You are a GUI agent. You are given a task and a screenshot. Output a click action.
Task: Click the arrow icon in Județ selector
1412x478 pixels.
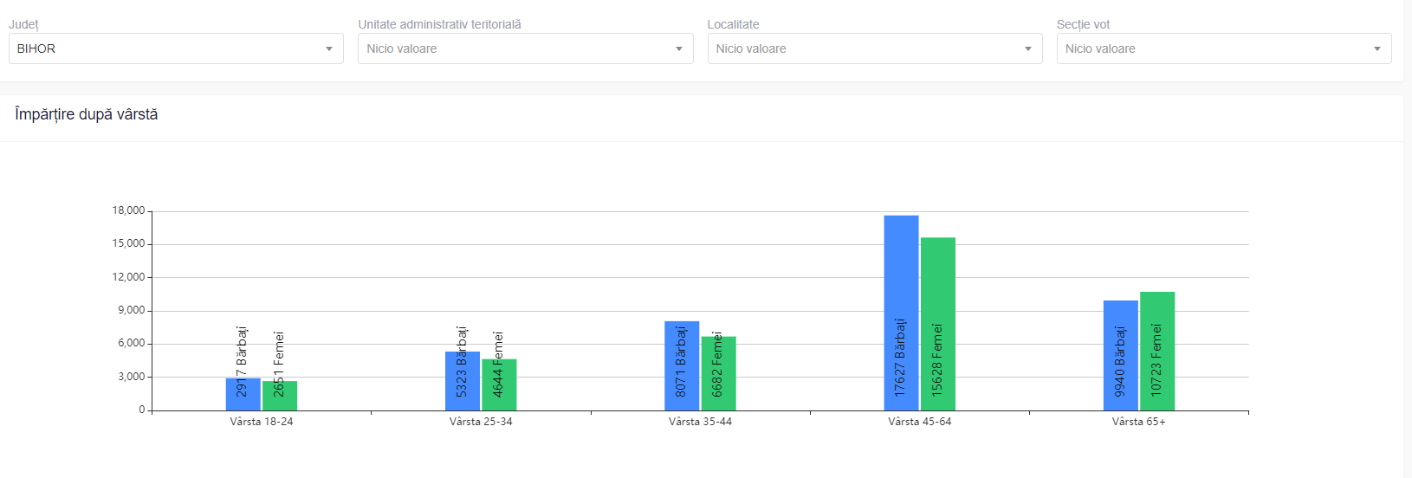tap(329, 49)
